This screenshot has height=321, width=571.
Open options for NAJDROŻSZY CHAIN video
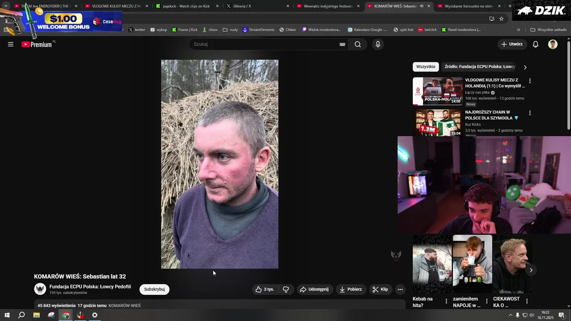point(530,113)
